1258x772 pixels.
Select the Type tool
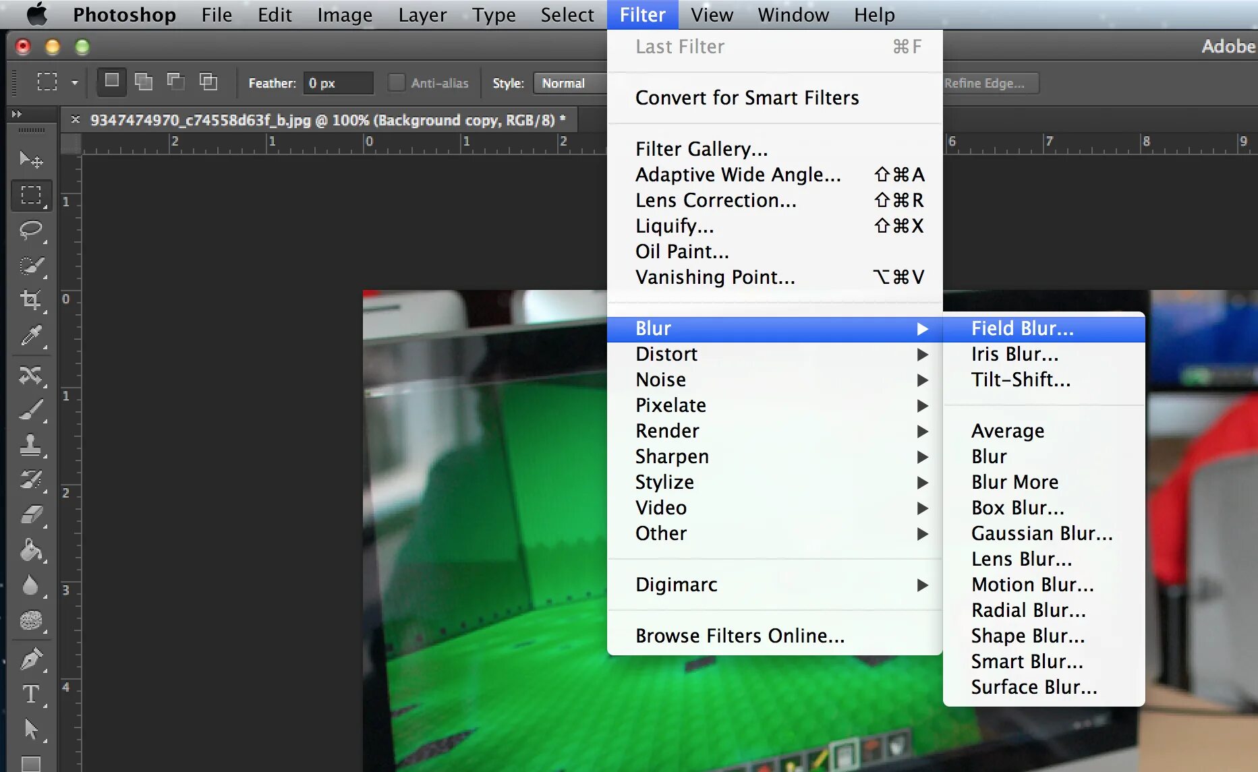point(30,694)
